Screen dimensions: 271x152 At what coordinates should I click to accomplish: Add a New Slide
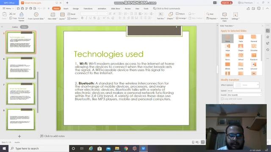(53, 16)
